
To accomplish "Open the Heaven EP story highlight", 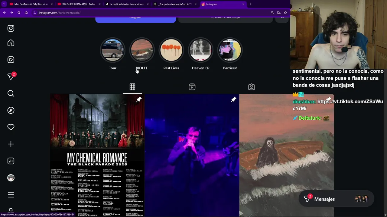I will (x=200, y=50).
